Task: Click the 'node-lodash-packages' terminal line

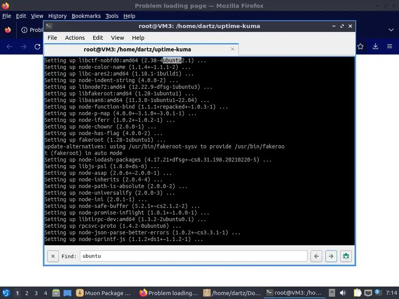Action: pyautogui.click(x=158, y=160)
